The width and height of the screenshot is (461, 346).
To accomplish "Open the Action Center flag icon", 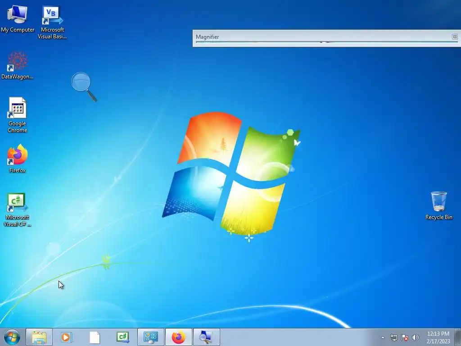I will 405,337.
